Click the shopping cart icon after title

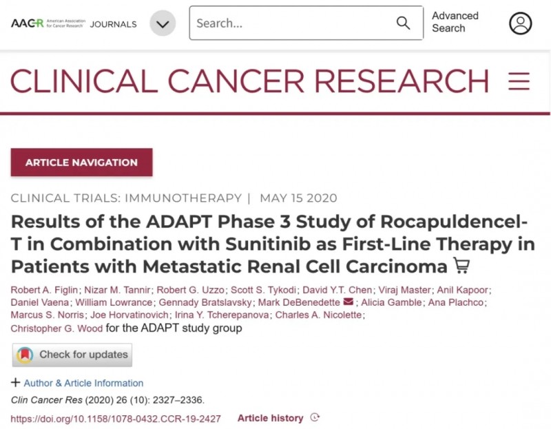click(x=460, y=265)
